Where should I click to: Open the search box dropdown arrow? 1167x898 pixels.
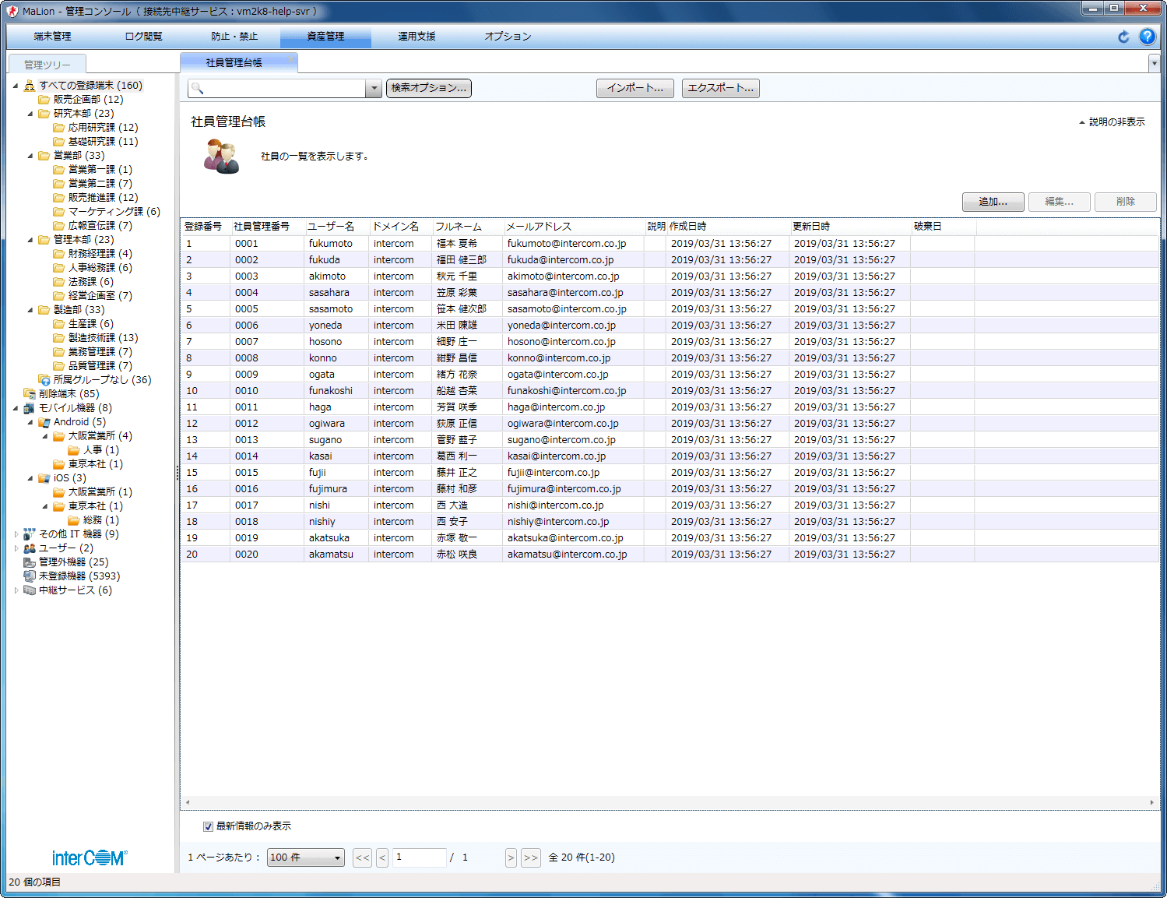[x=374, y=89]
